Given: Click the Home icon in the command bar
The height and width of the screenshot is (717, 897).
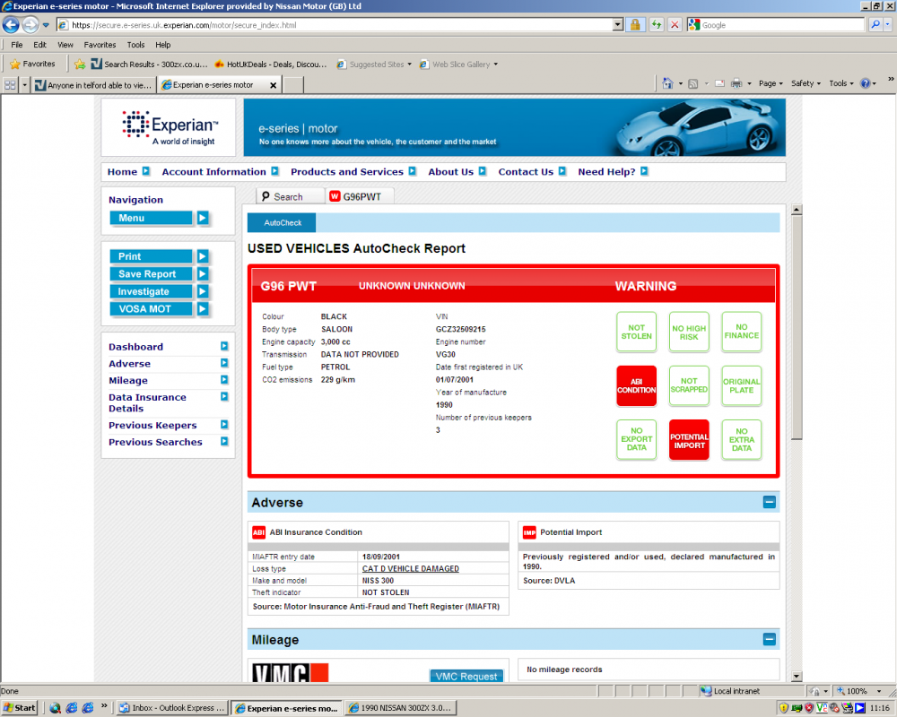Looking at the screenshot, I should point(667,83).
